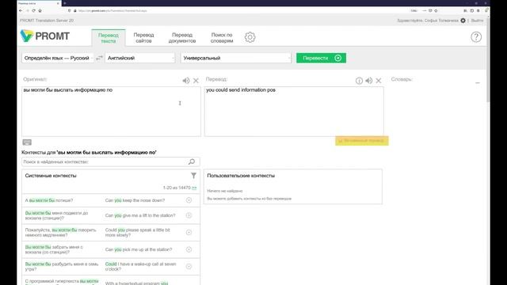Open user account settings gear in header
Image resolution: width=507 pixels, height=285 pixels.
click(x=463, y=21)
